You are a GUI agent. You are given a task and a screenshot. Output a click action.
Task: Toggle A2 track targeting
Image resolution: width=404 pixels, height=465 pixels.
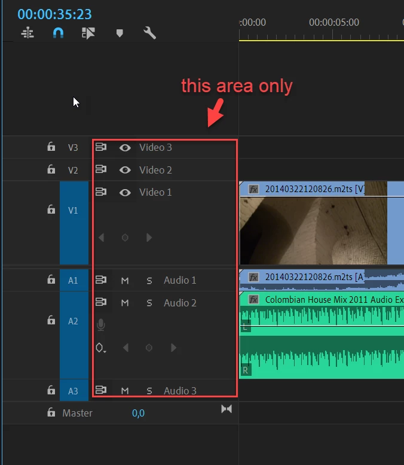pyautogui.click(x=74, y=335)
